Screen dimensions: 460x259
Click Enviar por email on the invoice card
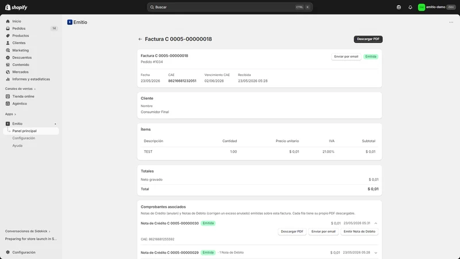click(x=346, y=56)
